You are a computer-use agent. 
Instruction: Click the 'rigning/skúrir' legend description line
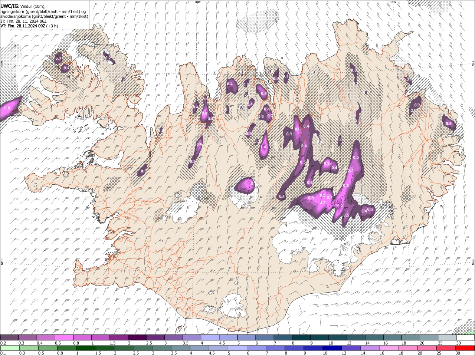[x=43, y=11]
